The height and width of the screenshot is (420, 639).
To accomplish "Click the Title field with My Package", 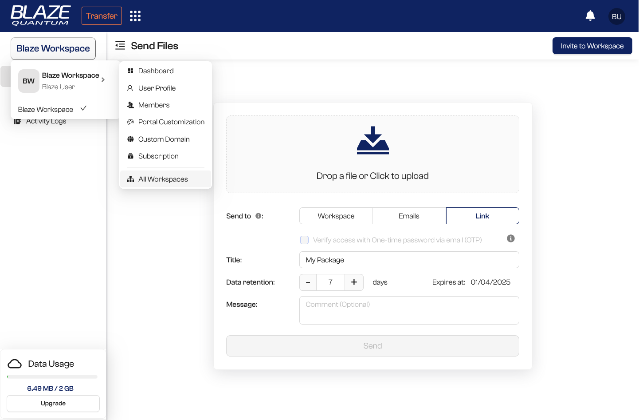I will click(409, 260).
